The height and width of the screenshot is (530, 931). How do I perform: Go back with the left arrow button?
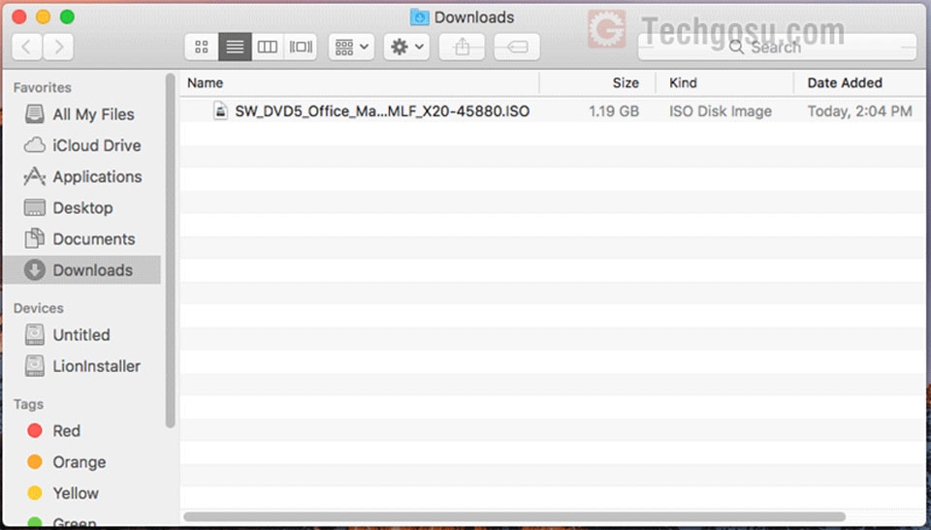click(27, 47)
